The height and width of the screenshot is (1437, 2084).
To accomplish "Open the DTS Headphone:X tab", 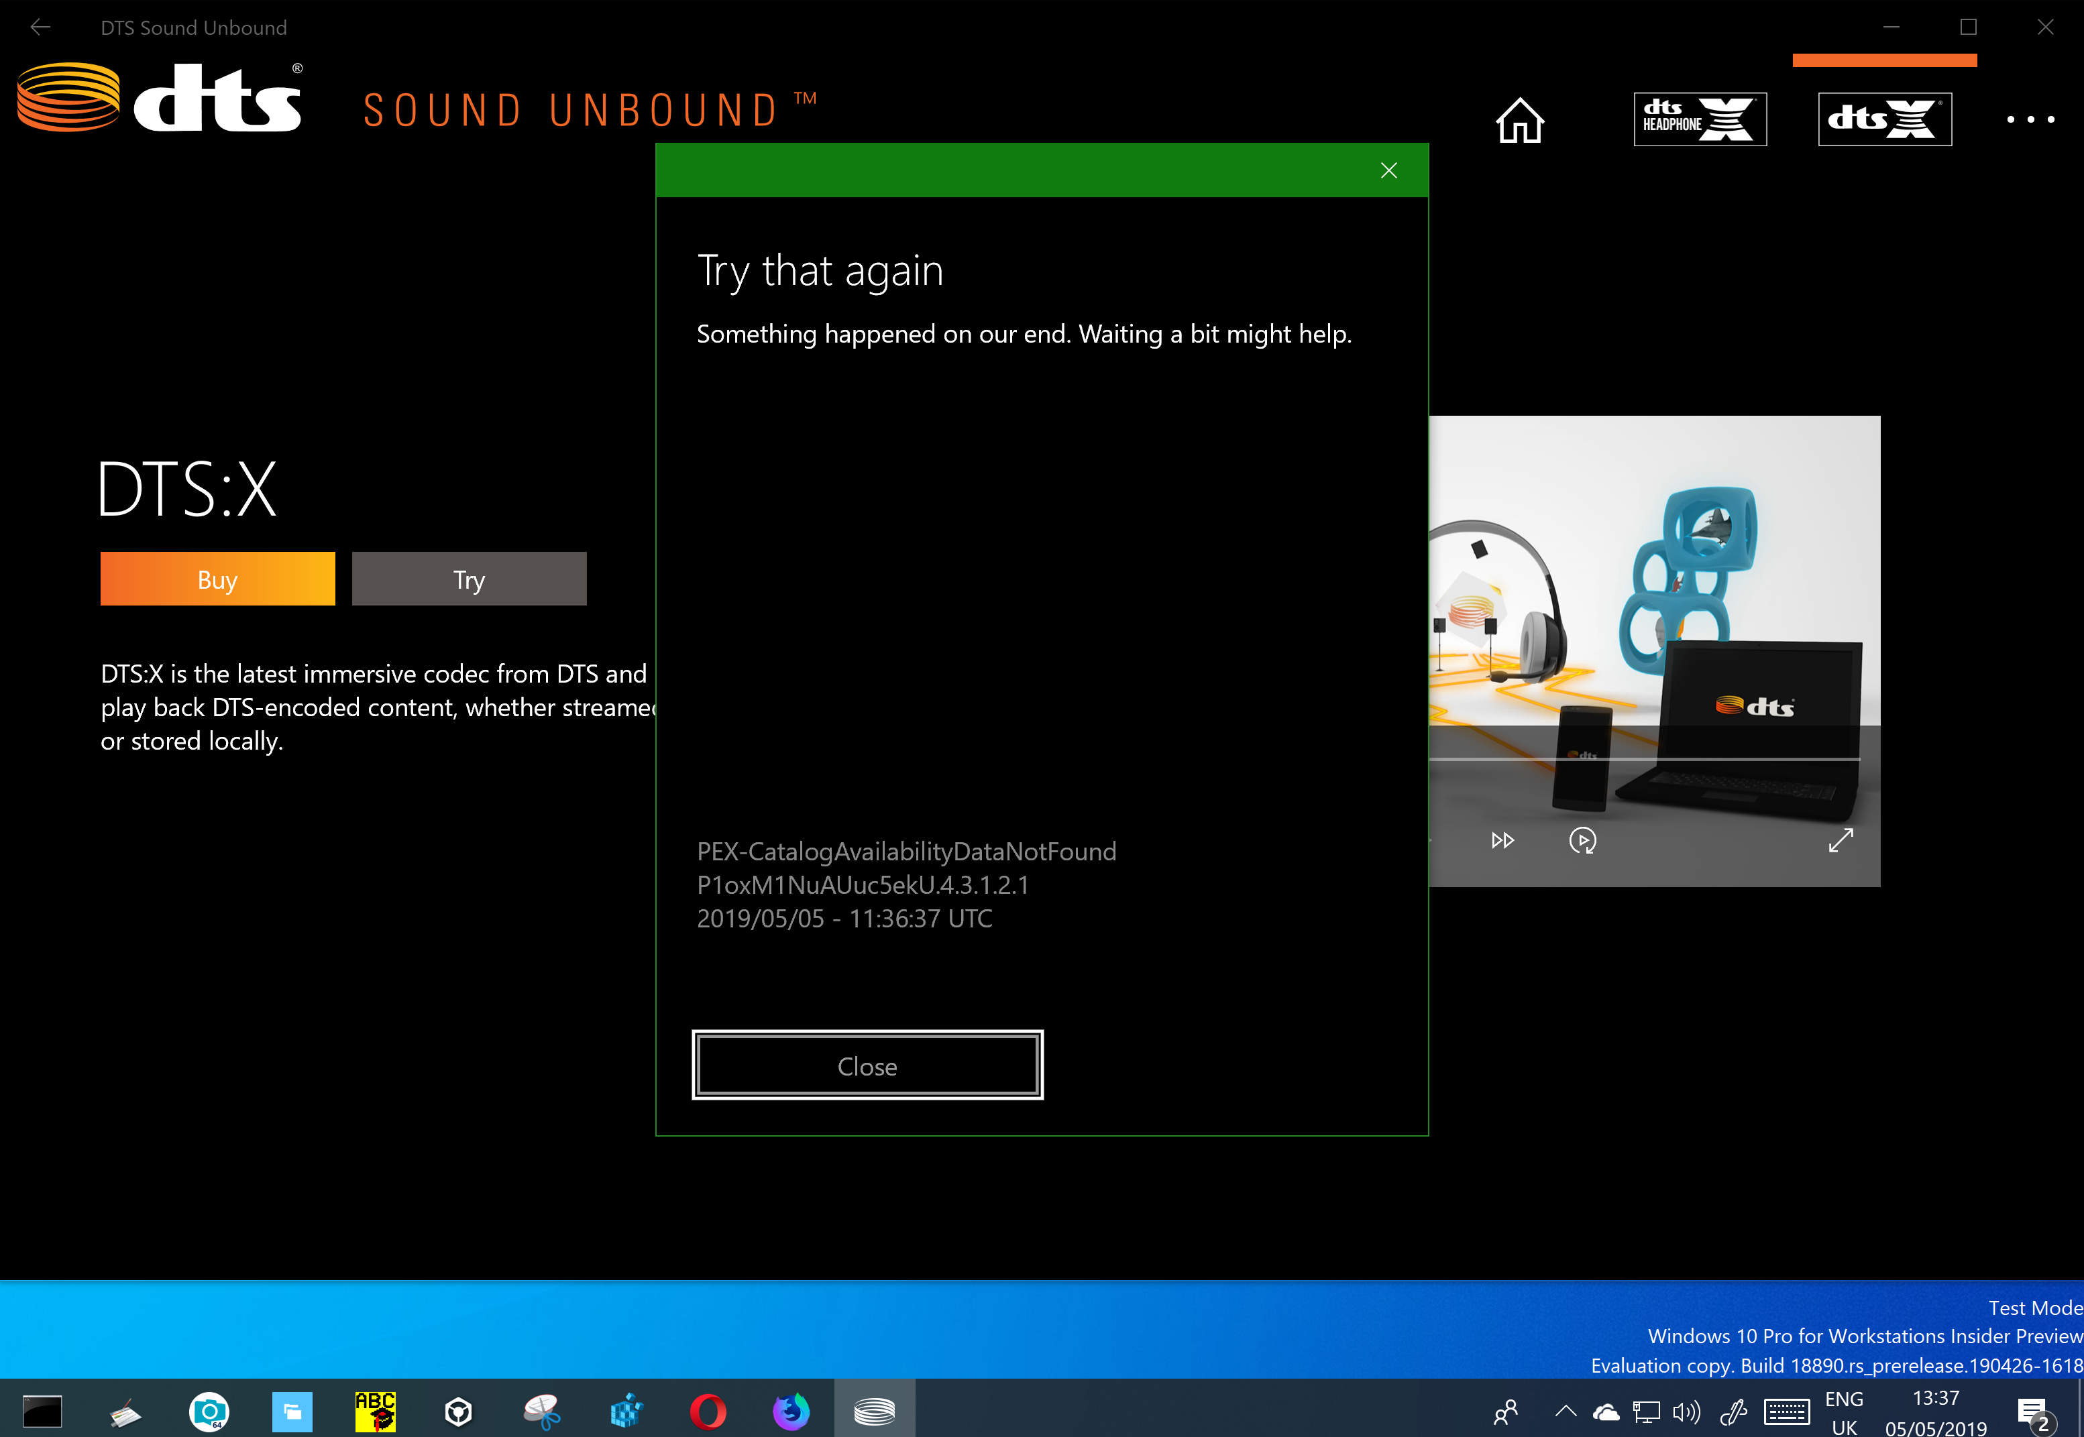I will [x=1700, y=119].
